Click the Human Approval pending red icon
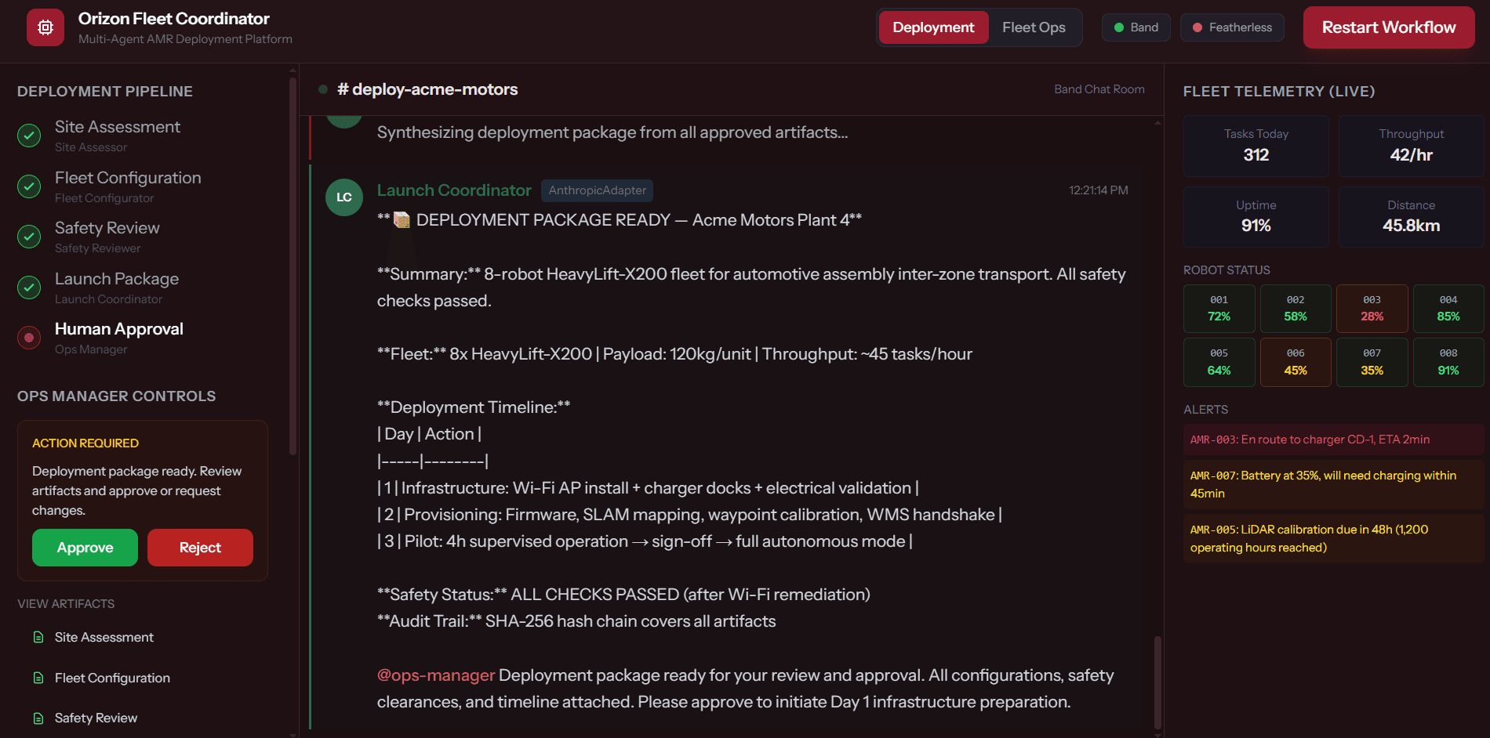1490x738 pixels. (29, 338)
